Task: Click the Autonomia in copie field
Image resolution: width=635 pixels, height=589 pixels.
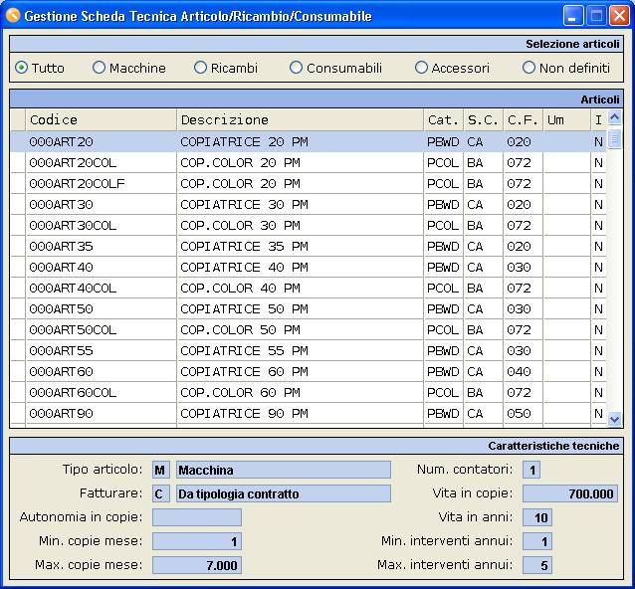Action: tap(197, 517)
